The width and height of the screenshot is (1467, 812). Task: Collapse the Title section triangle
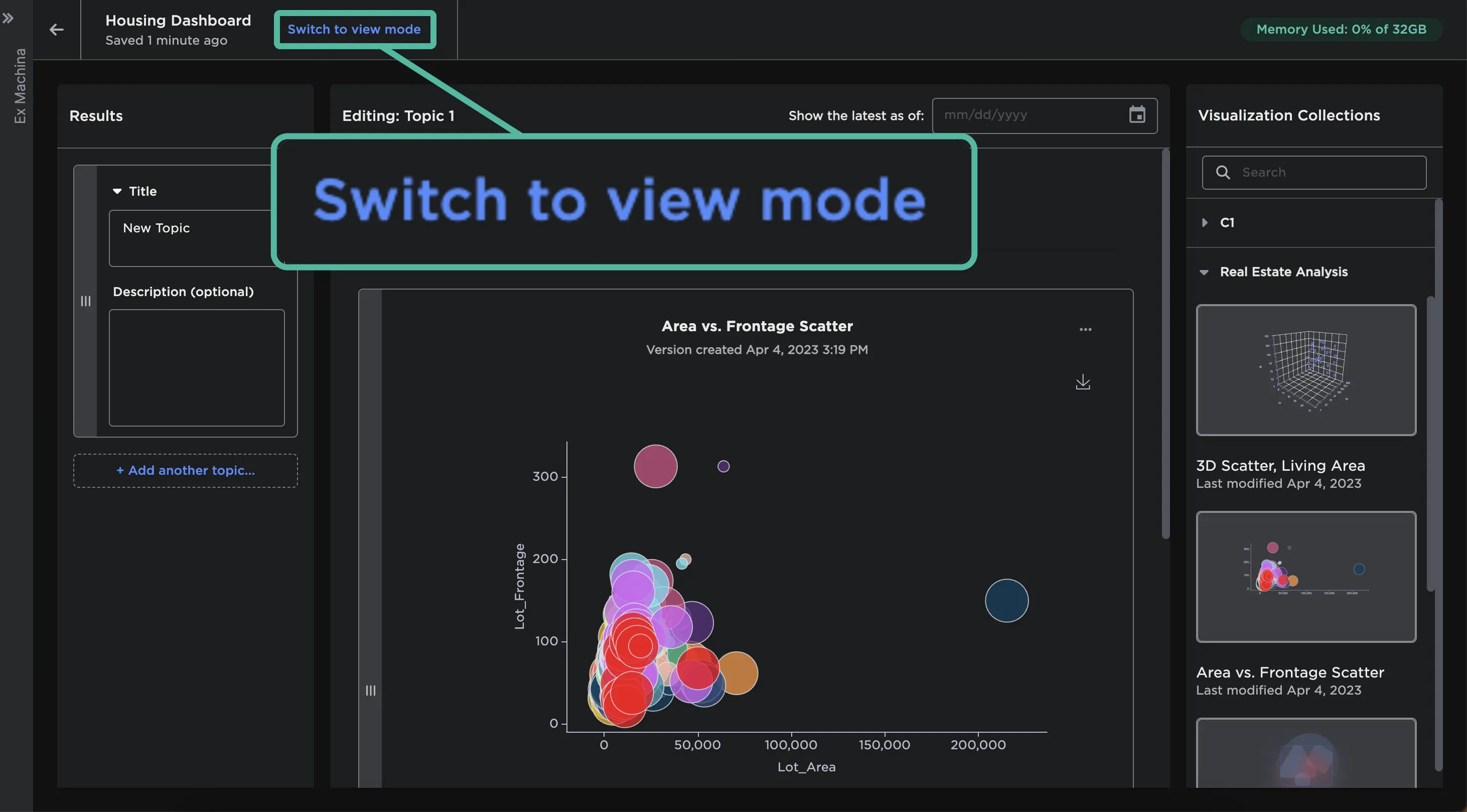[x=117, y=191]
